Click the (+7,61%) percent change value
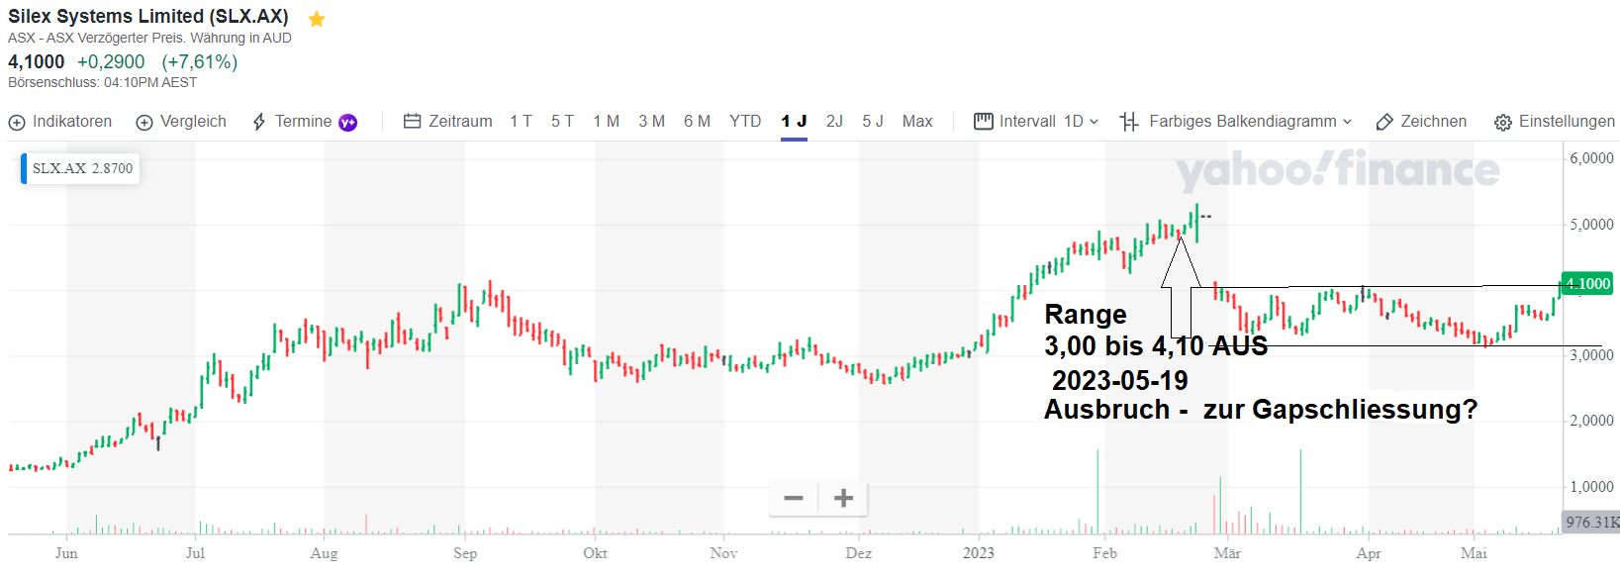This screenshot has height=577, width=1620. tap(200, 62)
